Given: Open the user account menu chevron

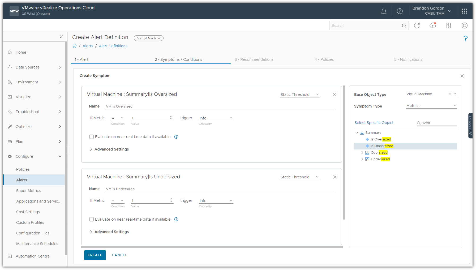Looking at the screenshot, I should [450, 11].
